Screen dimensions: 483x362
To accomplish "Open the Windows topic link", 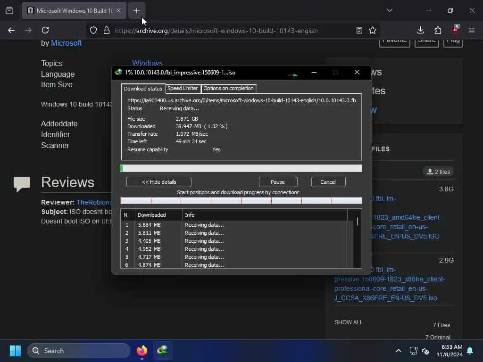I will 147,63.
